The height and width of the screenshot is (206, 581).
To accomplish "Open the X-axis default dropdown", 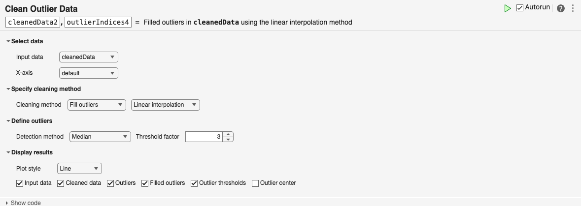I will coord(88,73).
